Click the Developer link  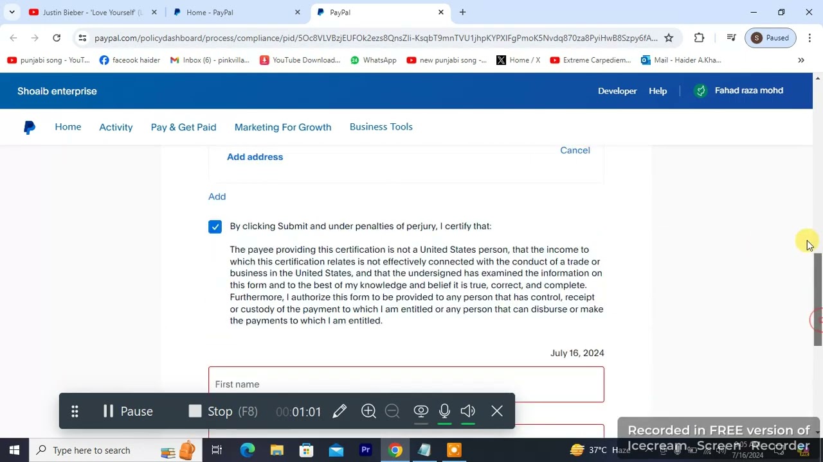(617, 91)
